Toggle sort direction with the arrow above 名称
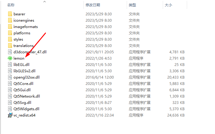Viewport: 215px width, 134px height. pos(44,2)
